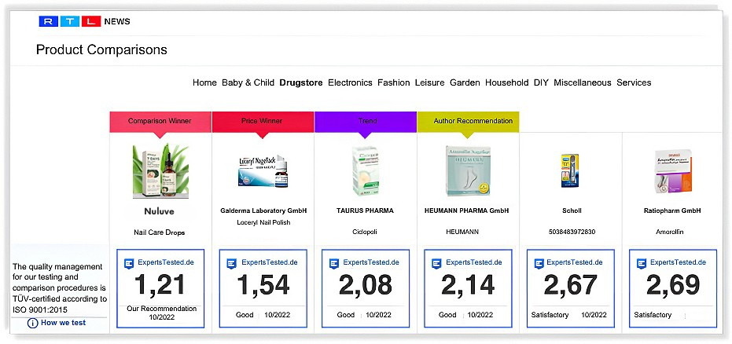Click ExpertsTested.de badge icon in Nuluve card
732x344 pixels.
click(x=129, y=263)
